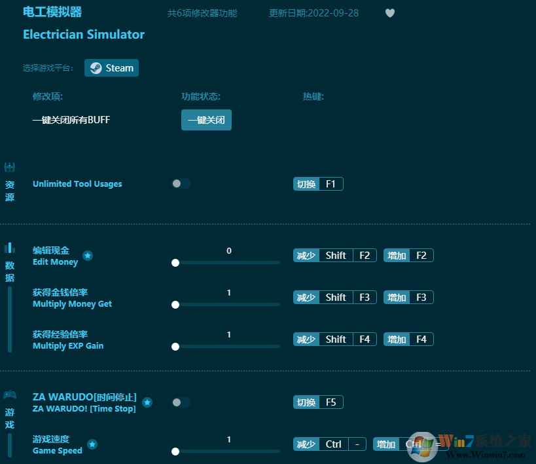Click the star icon beside ZA WARUDO
The image size is (536, 464).
coord(147,402)
